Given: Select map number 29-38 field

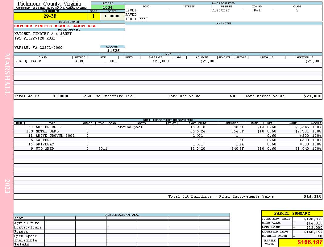Looking at the screenshot, I should 51,16.
